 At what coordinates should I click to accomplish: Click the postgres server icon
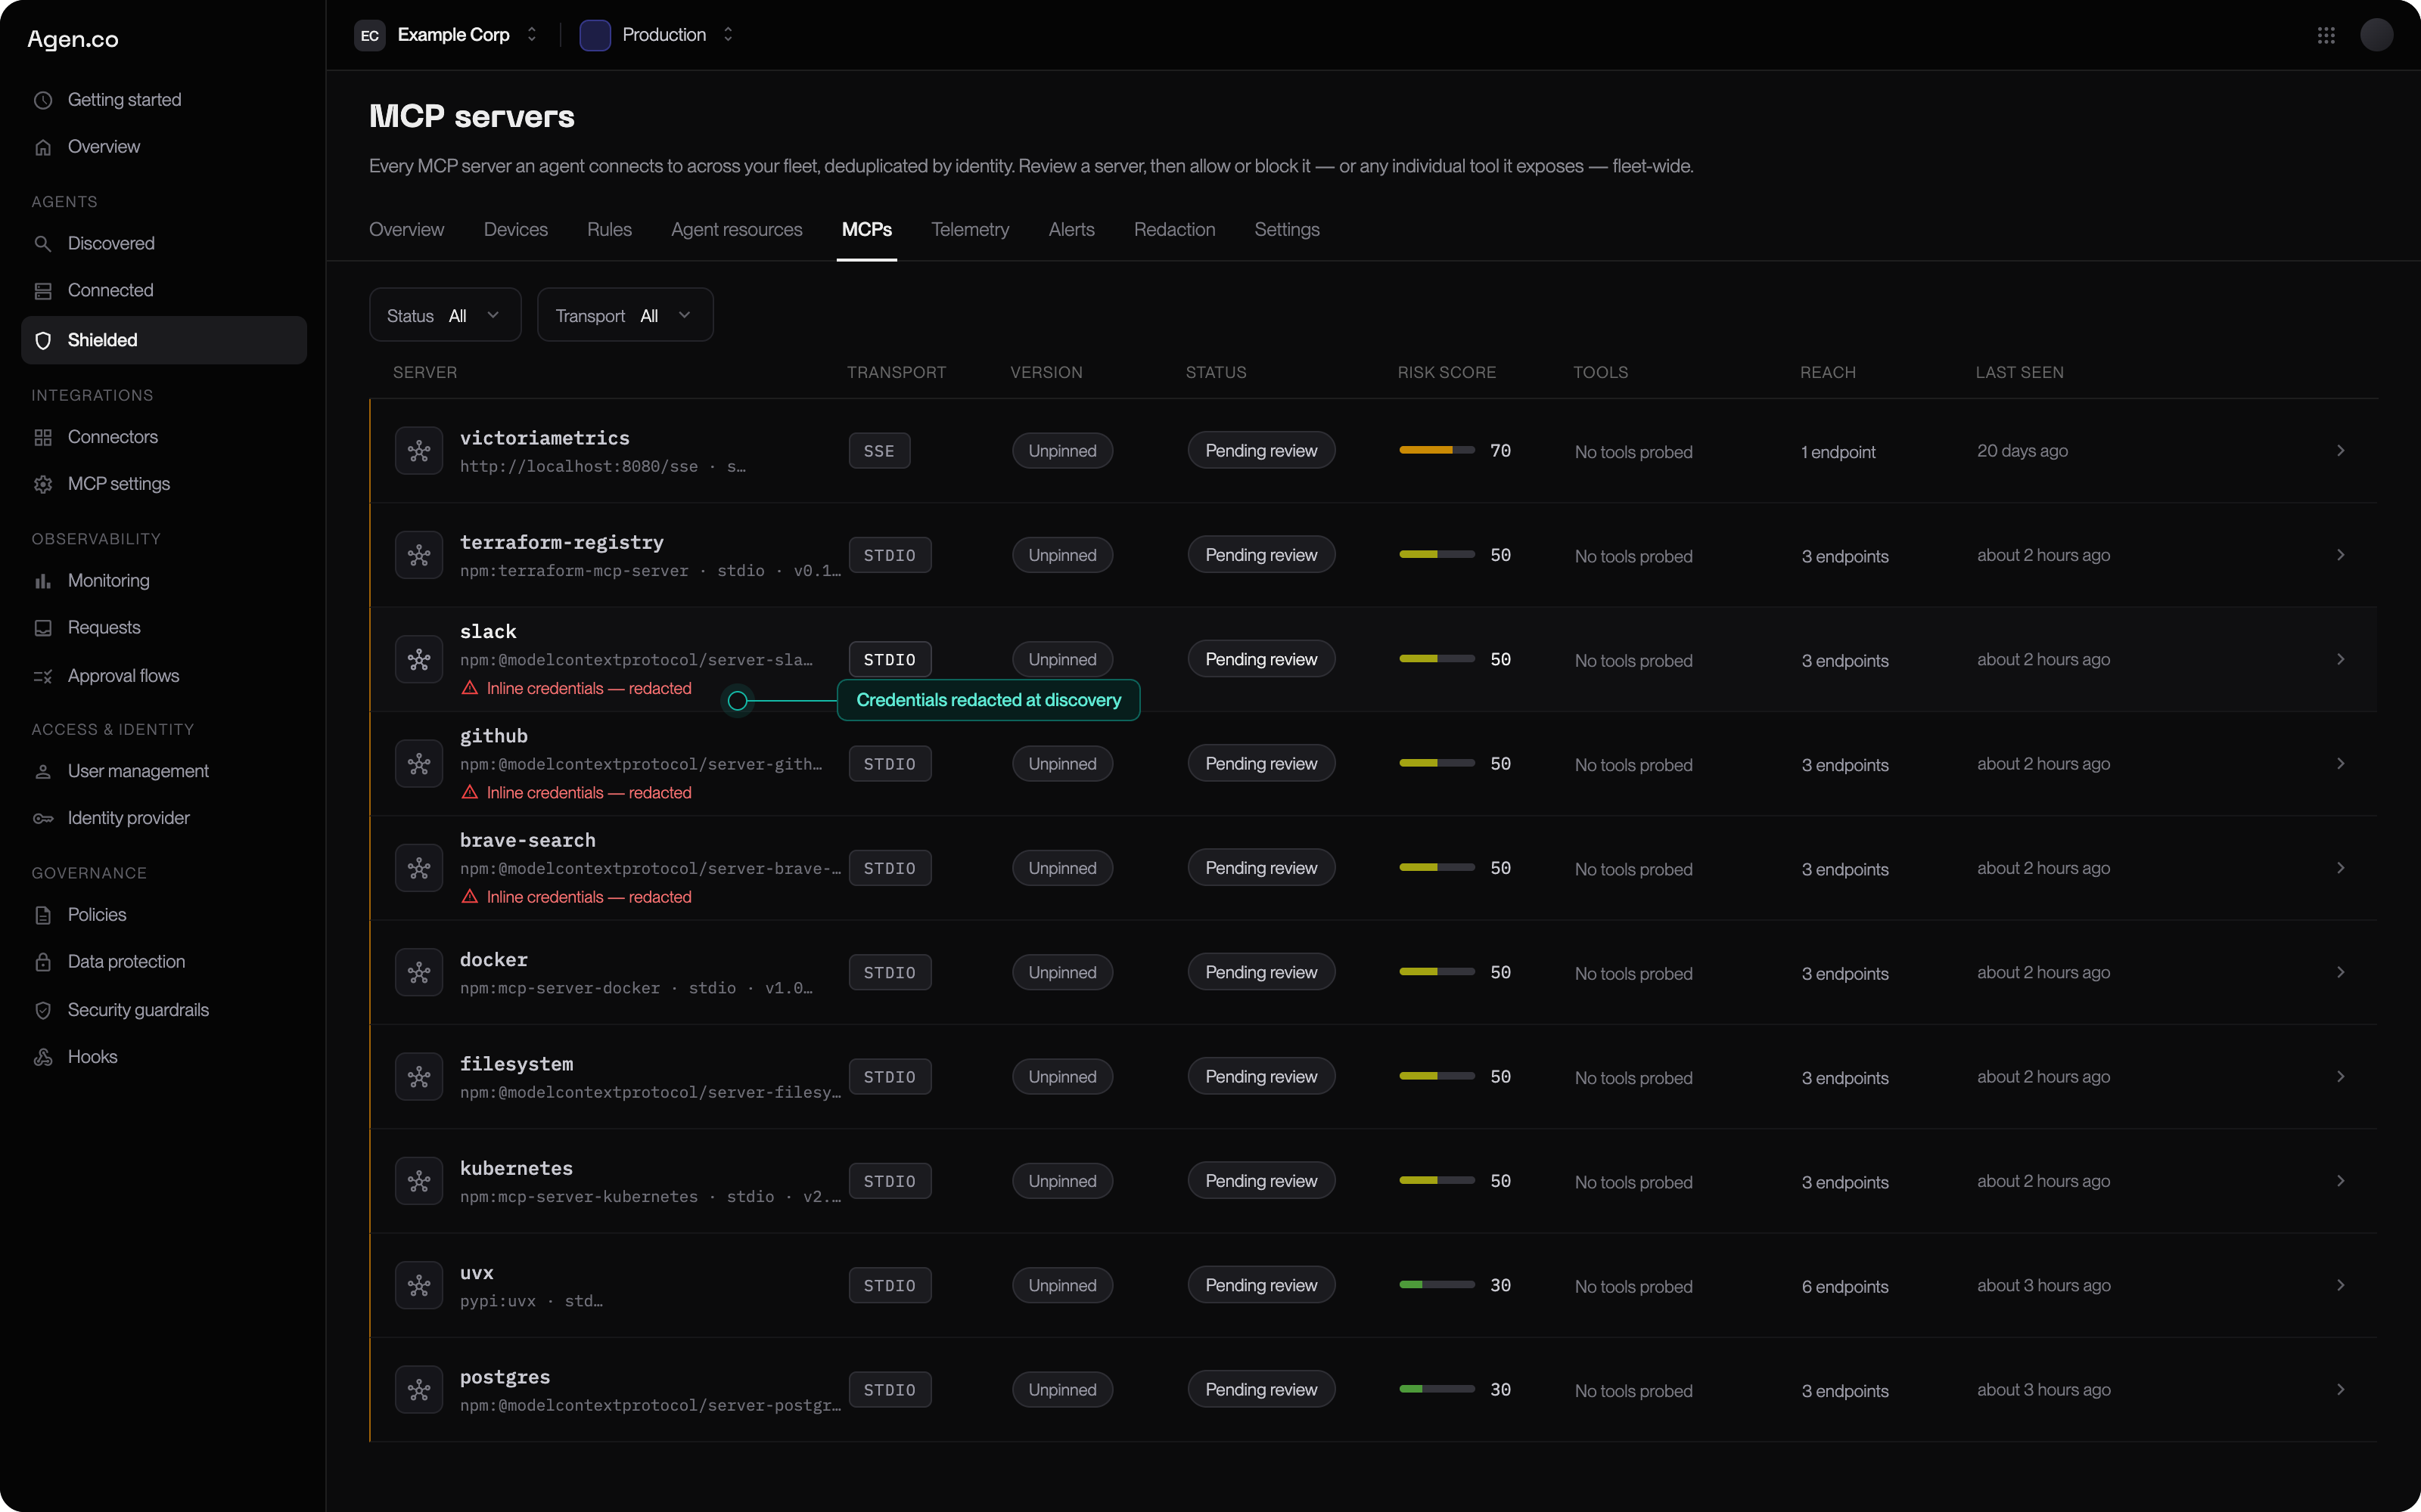(419, 1389)
